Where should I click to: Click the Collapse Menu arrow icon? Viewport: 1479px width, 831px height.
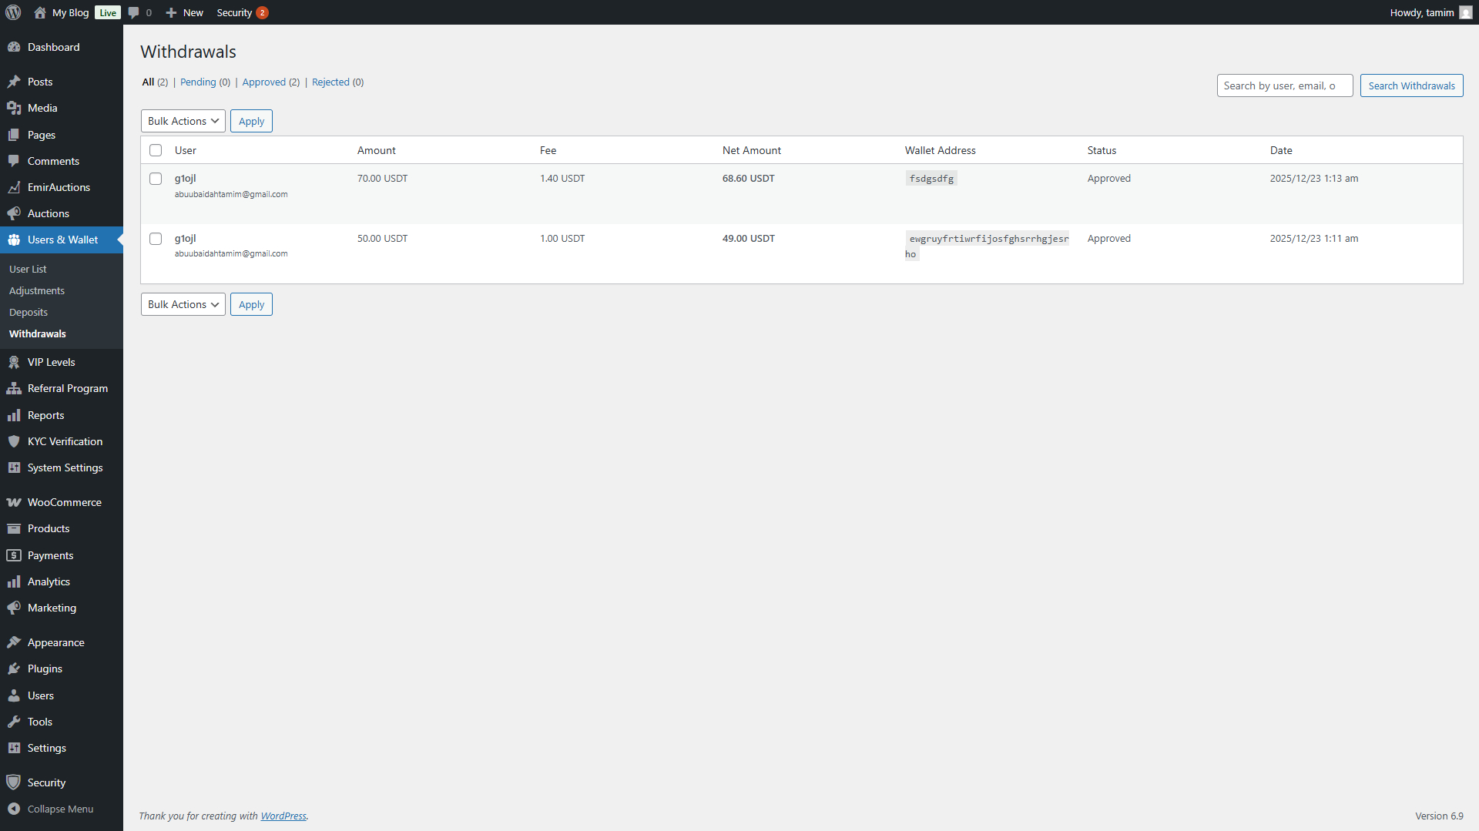pos(14,809)
